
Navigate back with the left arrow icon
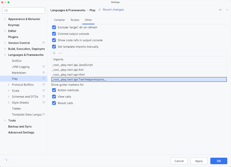(x=221, y=10)
